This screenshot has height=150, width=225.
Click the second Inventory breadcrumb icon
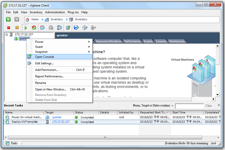[x=71, y=19]
